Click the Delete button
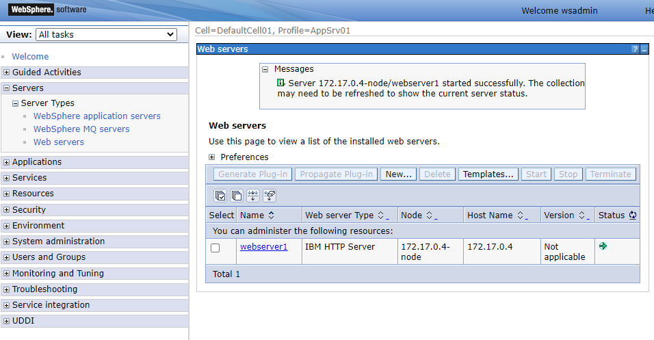 [x=437, y=174]
